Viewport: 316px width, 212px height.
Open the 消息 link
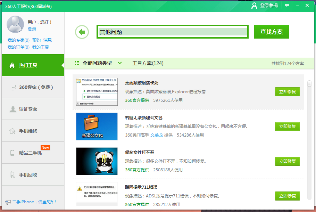click(48, 40)
